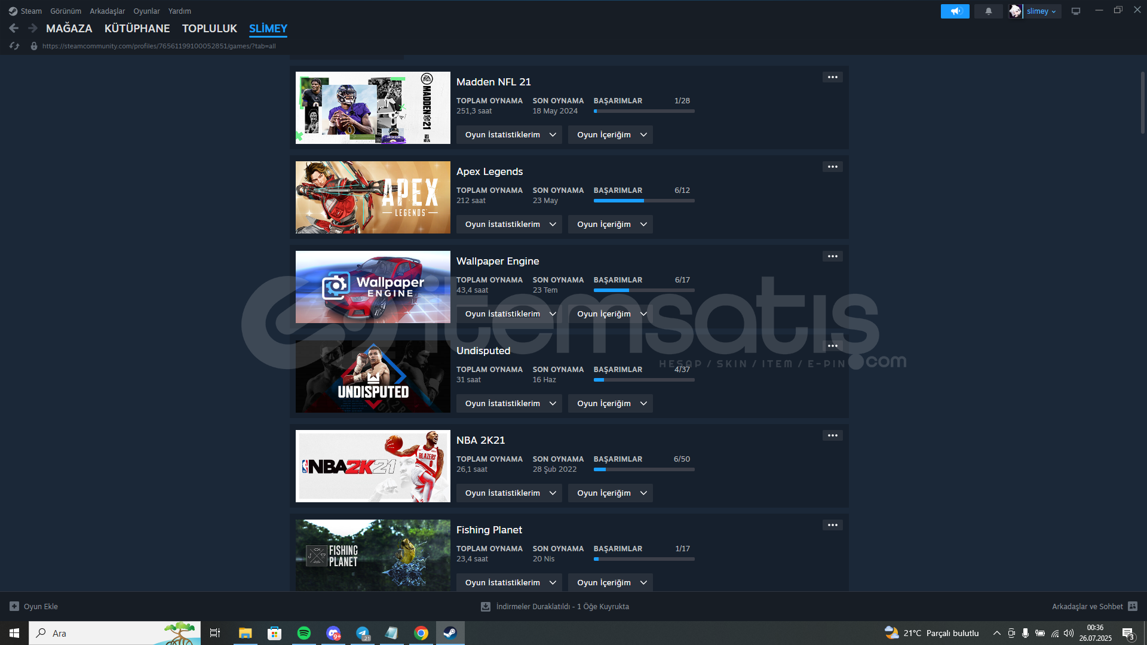Viewport: 1147px width, 645px height.
Task: Open Microsoft Store from taskbar
Action: click(x=274, y=633)
